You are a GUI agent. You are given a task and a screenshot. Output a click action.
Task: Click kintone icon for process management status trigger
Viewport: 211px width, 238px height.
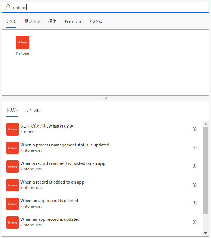pyautogui.click(x=12, y=148)
